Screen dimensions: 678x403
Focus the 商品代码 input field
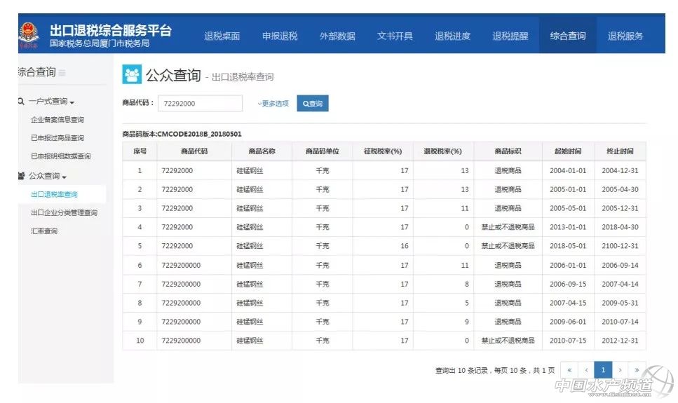click(200, 103)
